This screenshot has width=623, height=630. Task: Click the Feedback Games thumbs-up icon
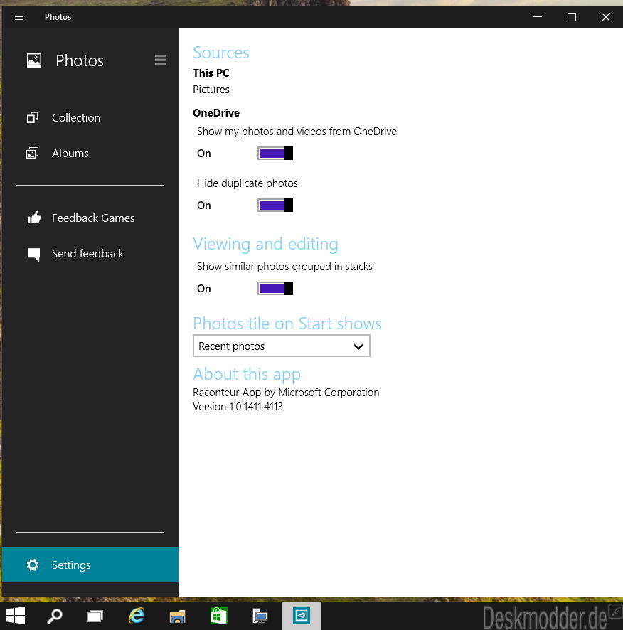[x=34, y=218]
